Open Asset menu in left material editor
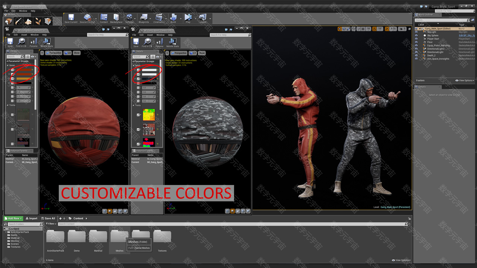477x268 pixels. (24, 35)
